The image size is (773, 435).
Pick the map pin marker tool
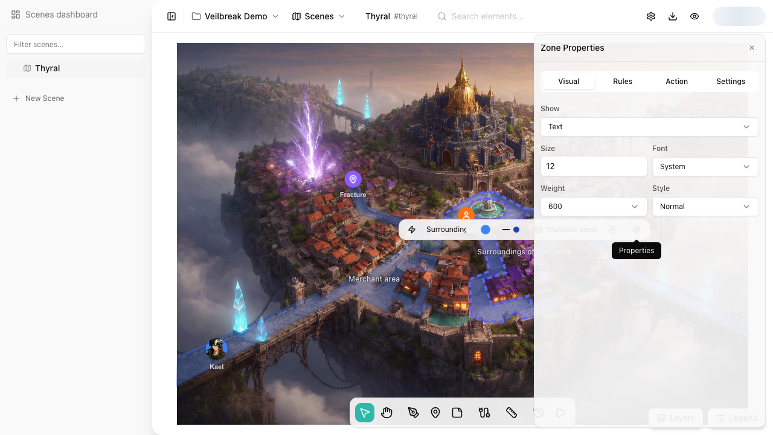435,413
